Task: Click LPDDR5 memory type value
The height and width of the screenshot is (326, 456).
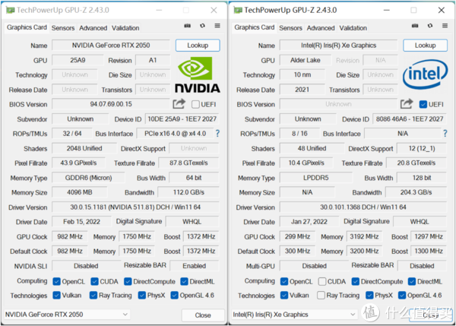Action: [316, 178]
